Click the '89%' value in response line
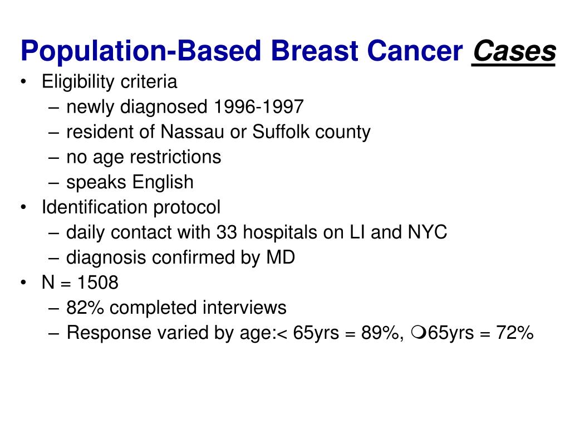Screen dimensions: 570x428 point(380,333)
